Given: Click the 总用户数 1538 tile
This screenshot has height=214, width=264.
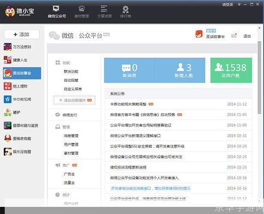Looking at the screenshot, I should (231, 70).
